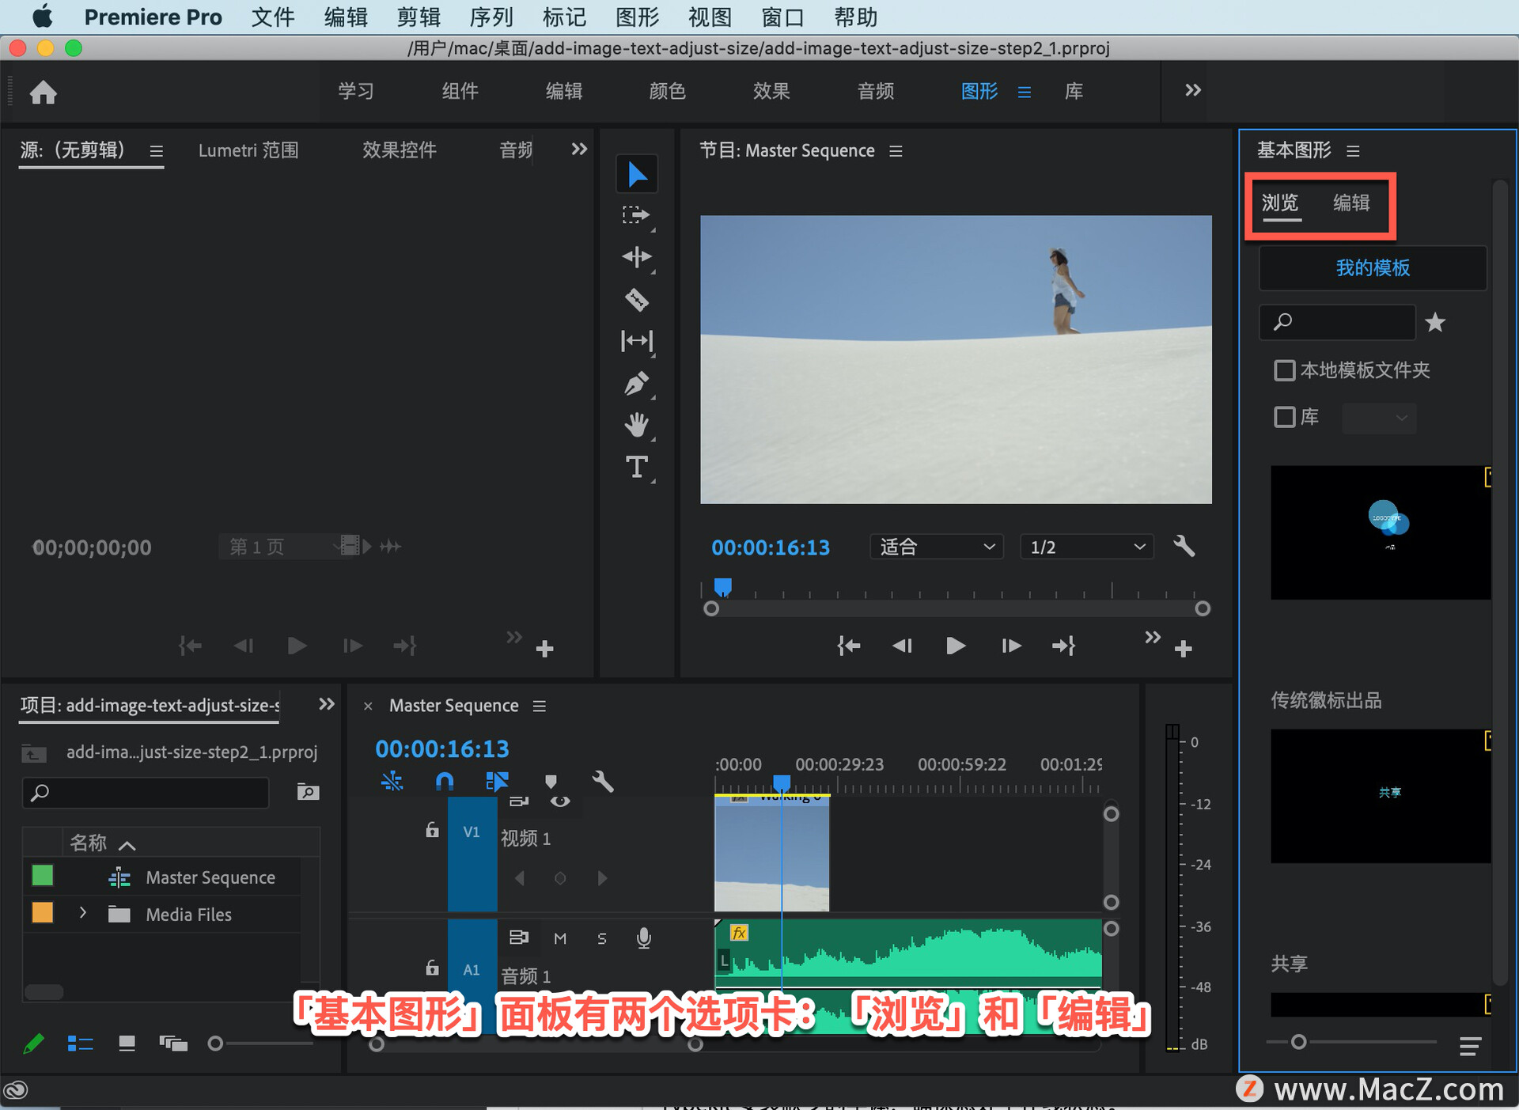The width and height of the screenshot is (1519, 1110).
Task: Select the Razor tool
Action: [x=637, y=299]
